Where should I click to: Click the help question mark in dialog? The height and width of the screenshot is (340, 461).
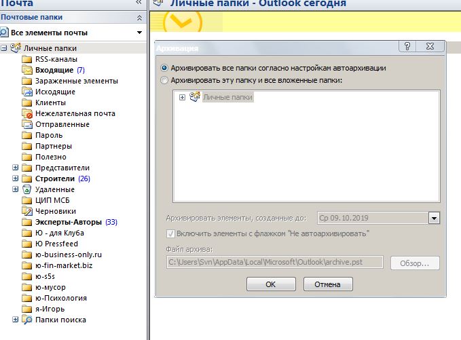coord(407,46)
